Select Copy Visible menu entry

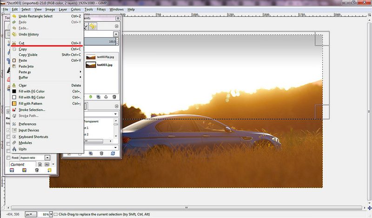tap(47, 55)
